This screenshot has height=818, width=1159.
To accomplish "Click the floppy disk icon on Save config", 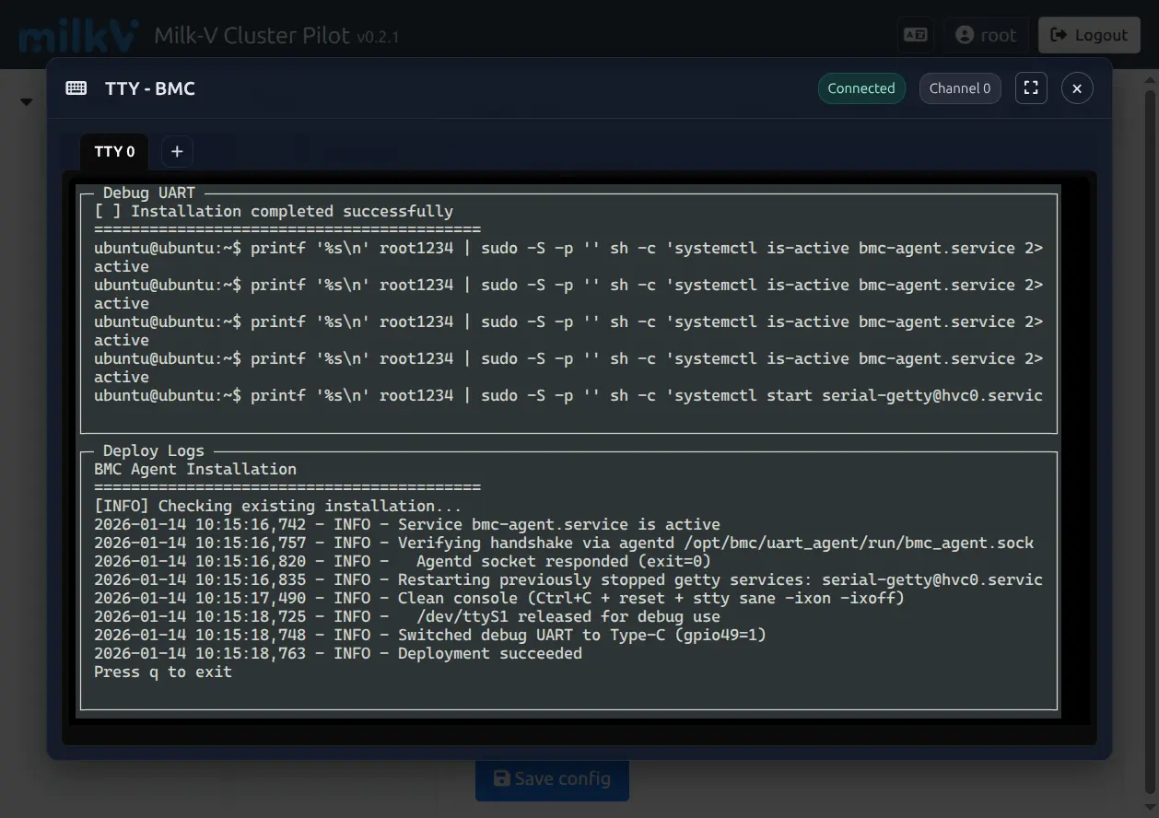I will click(x=502, y=778).
